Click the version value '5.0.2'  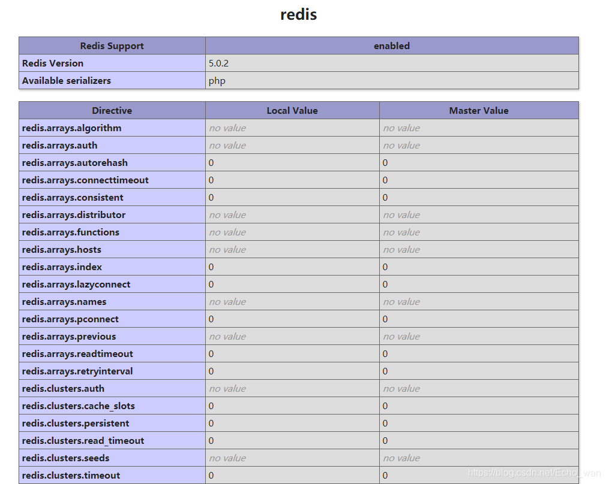(219, 63)
